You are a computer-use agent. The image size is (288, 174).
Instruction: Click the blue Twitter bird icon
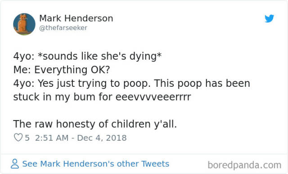[269, 18]
